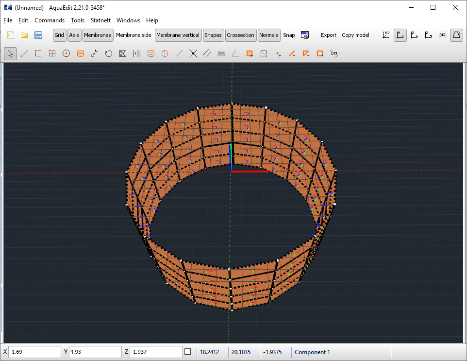This screenshot has width=467, height=361.
Task: Choose the gridded rectangle tool
Action: click(52, 53)
